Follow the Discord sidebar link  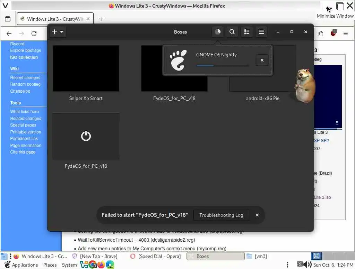tap(17, 44)
